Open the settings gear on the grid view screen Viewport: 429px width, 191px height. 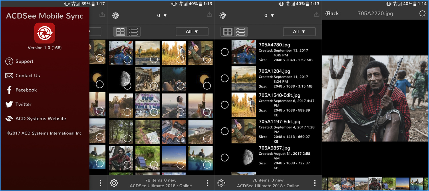pos(114,183)
